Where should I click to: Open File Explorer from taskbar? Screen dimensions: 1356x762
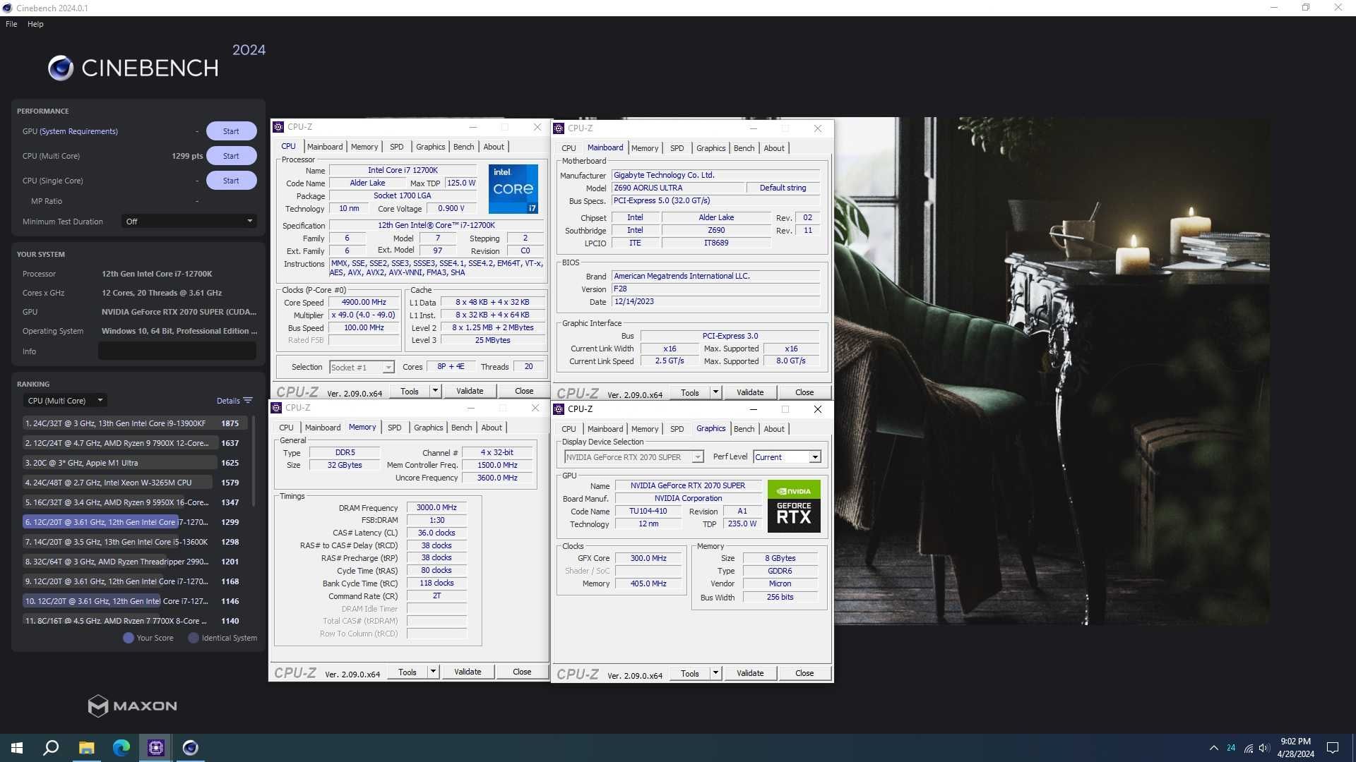(x=86, y=748)
